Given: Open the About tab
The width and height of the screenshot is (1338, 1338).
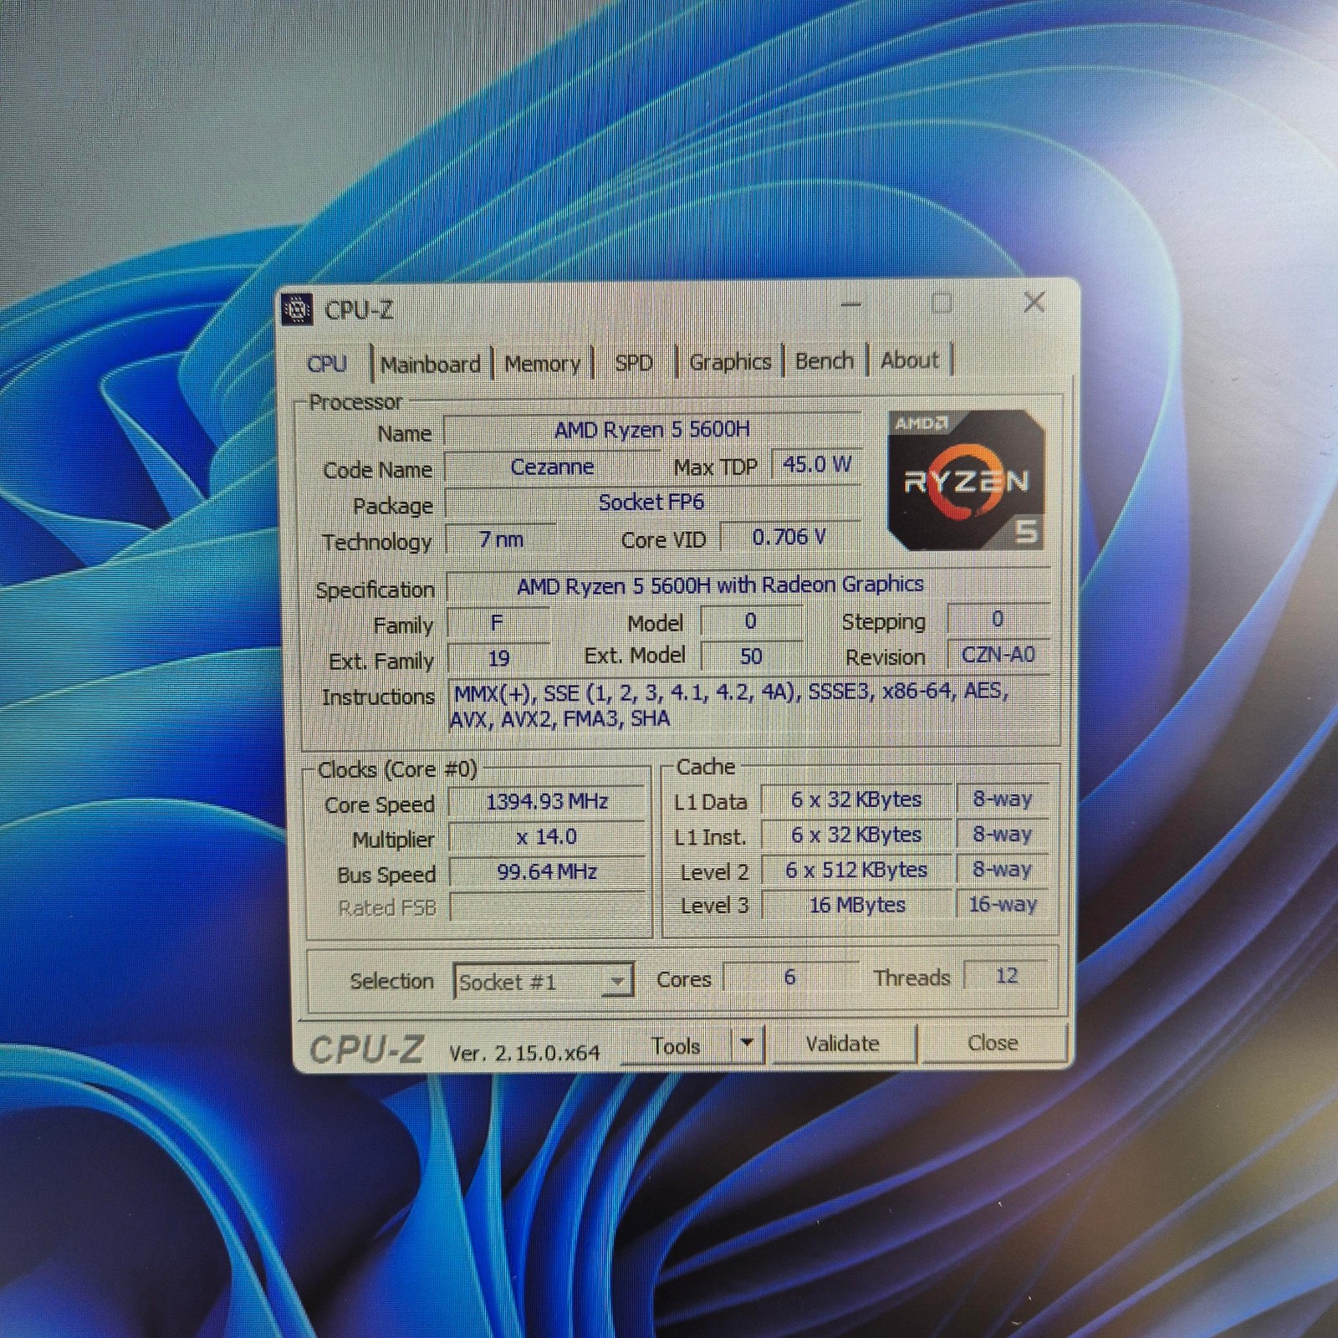Looking at the screenshot, I should tap(910, 360).
